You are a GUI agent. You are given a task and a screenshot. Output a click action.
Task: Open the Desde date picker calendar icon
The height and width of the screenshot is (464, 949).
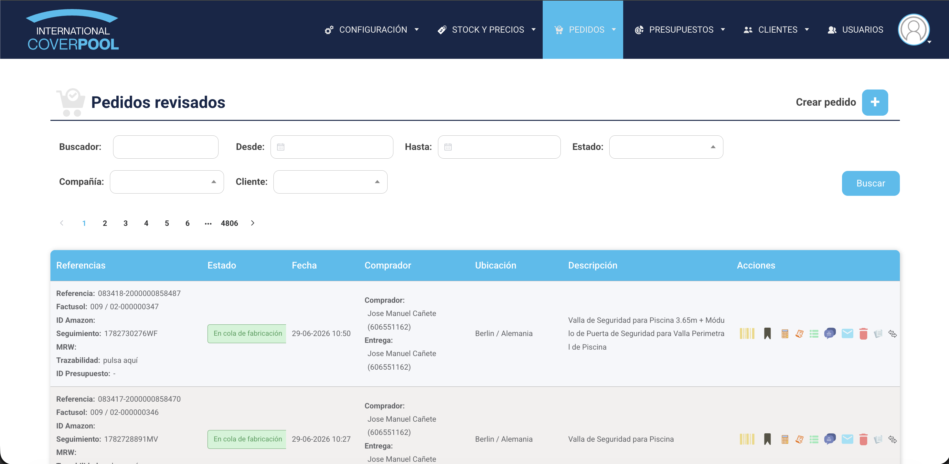click(x=281, y=147)
